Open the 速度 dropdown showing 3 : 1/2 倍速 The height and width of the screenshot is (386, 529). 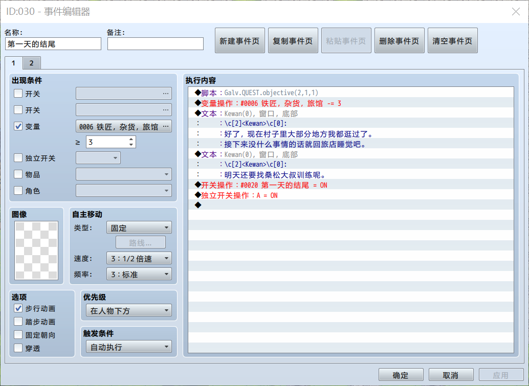tap(139, 258)
